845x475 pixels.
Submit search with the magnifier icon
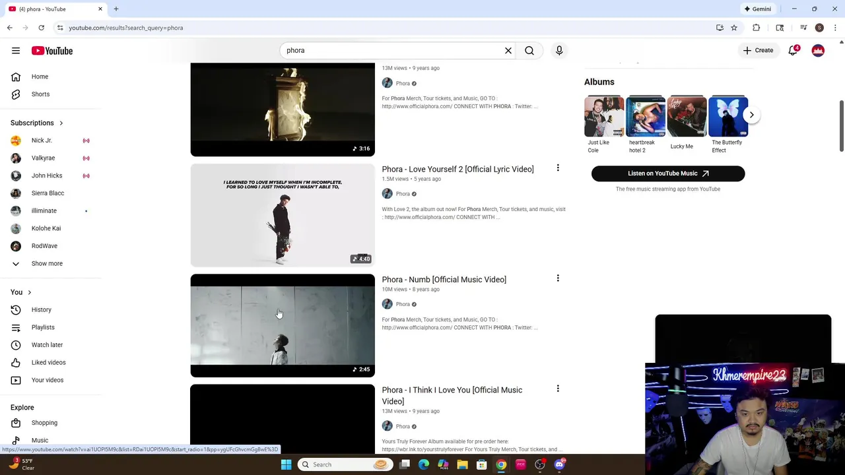click(529, 50)
